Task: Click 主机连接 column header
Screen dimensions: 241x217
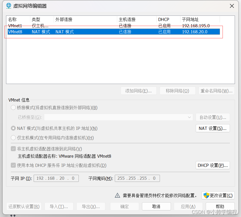Action: click(137, 19)
